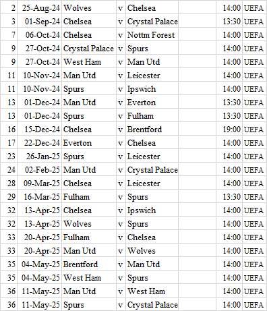Select West Ham home cell dated 27-Oct-24
This screenshot has width=267, height=311.
(x=89, y=62)
